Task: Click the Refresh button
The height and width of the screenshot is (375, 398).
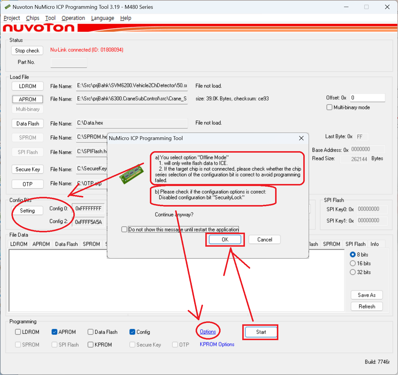Action: (367, 306)
